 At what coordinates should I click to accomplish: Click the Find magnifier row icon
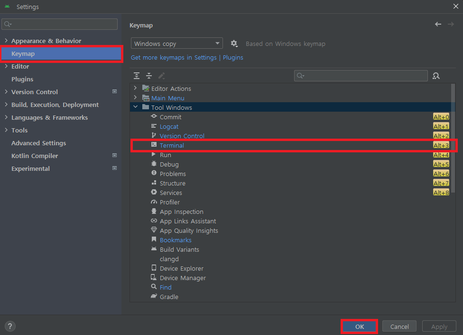(154, 287)
